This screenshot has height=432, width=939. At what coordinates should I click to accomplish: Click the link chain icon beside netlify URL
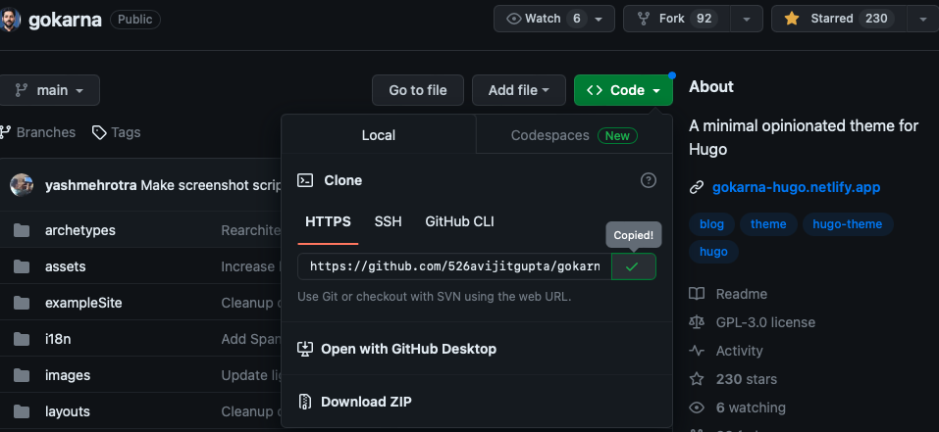(x=696, y=188)
